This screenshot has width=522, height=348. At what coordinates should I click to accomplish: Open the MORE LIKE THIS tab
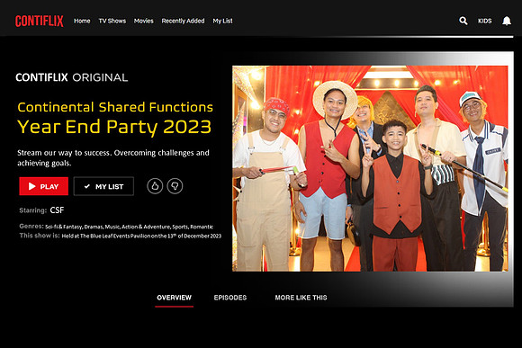pyautogui.click(x=301, y=298)
